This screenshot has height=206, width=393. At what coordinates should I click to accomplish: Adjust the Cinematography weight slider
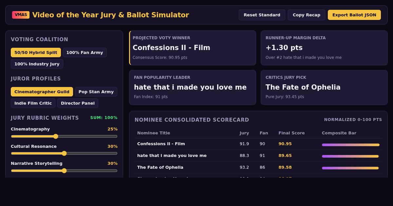click(64, 136)
